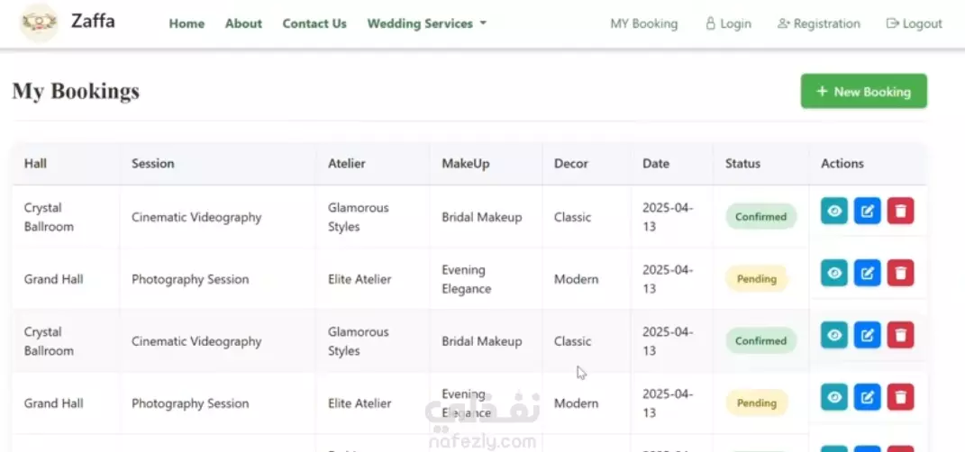Screen dimensions: 965x452
Task: Click the Zaffa logo image
Action: [39, 23]
